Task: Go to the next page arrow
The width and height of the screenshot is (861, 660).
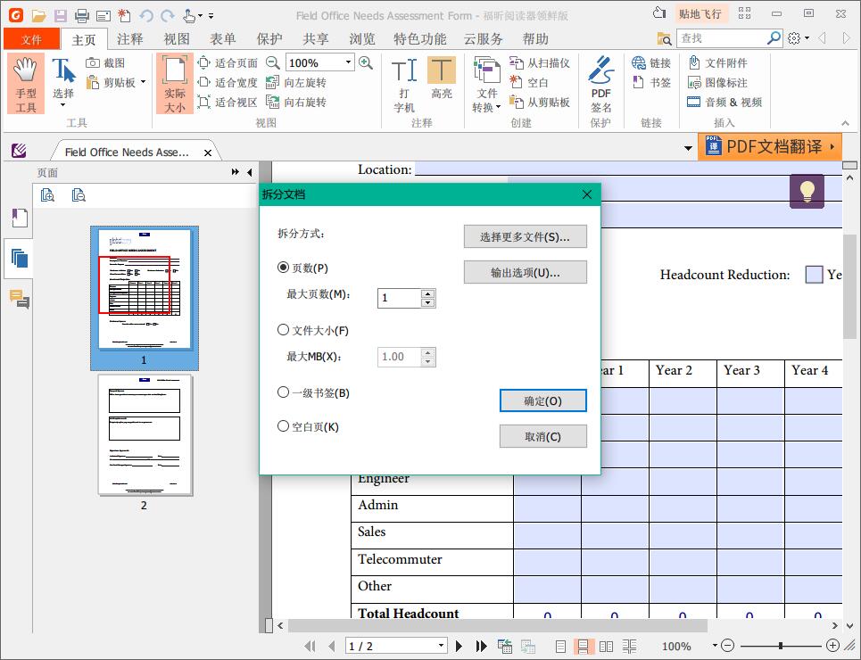Action: click(x=459, y=647)
